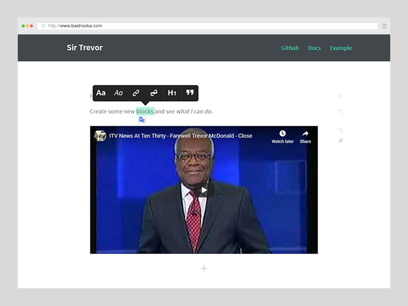The width and height of the screenshot is (408, 306).
Task: Click the Sir Trevor logo title
Action: click(85, 48)
